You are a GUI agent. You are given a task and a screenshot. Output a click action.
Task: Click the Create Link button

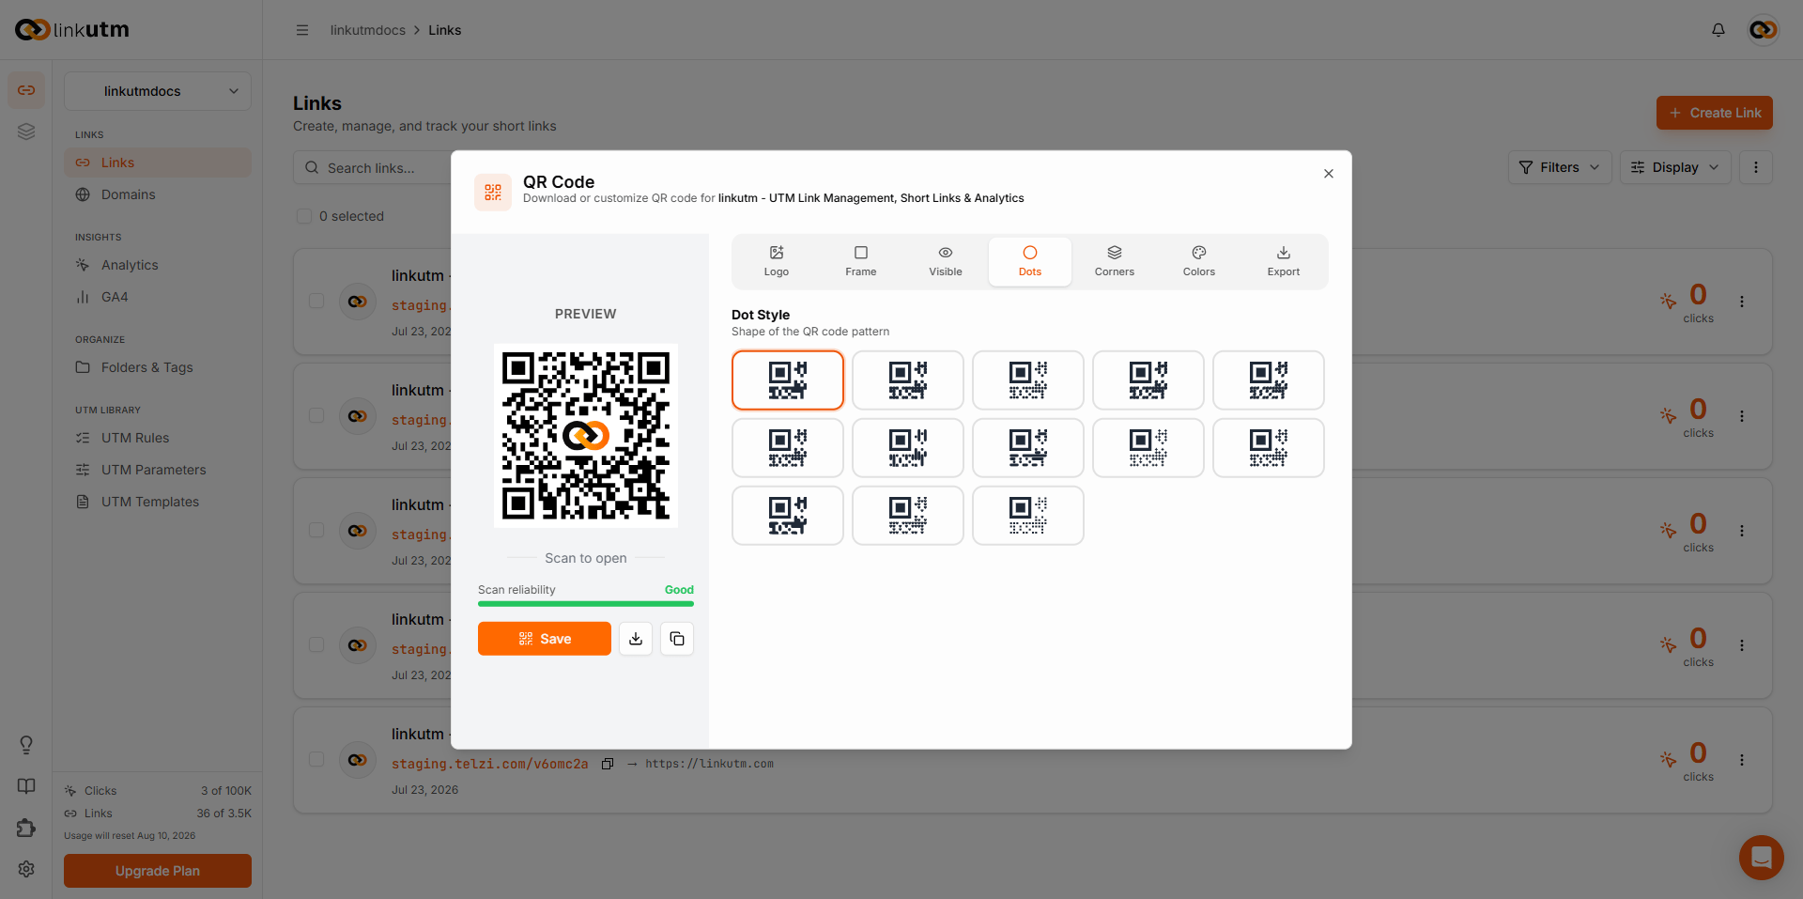click(1714, 113)
